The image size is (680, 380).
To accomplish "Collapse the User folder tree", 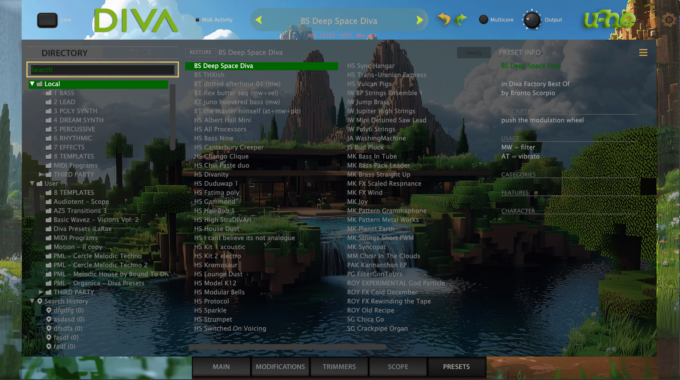I will pyautogui.click(x=32, y=183).
